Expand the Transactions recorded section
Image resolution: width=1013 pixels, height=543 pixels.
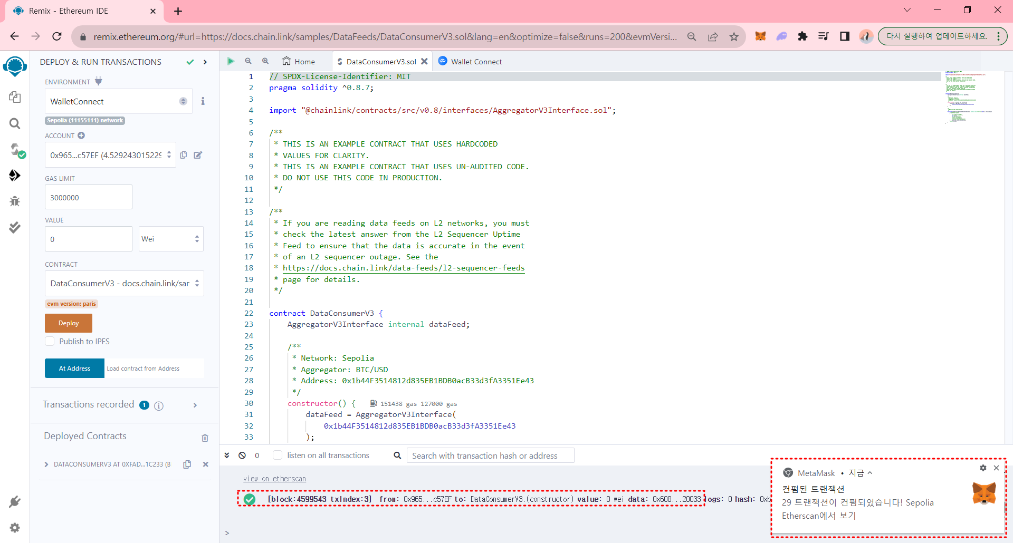(x=195, y=405)
